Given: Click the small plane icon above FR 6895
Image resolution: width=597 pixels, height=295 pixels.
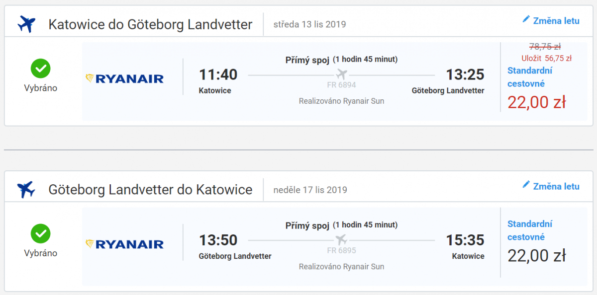Looking at the screenshot, I should tap(341, 240).
